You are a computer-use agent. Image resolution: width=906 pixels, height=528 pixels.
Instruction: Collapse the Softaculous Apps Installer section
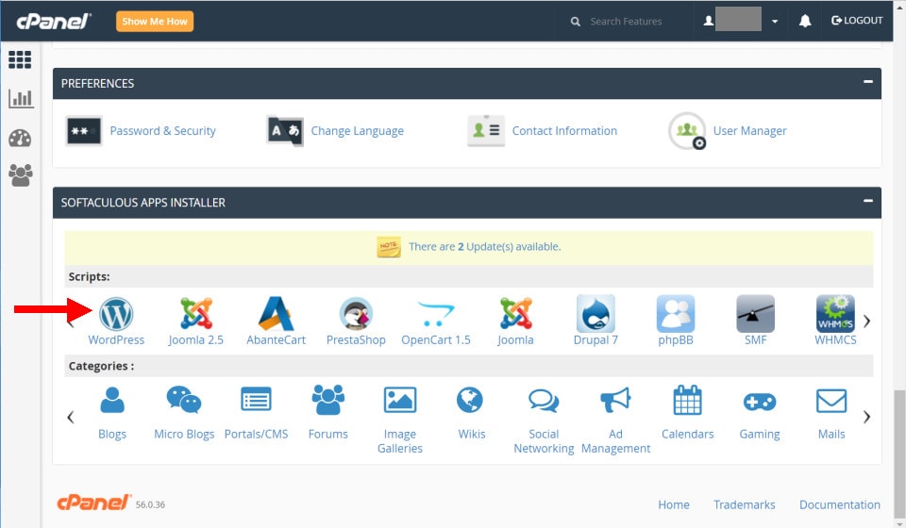pos(868,201)
